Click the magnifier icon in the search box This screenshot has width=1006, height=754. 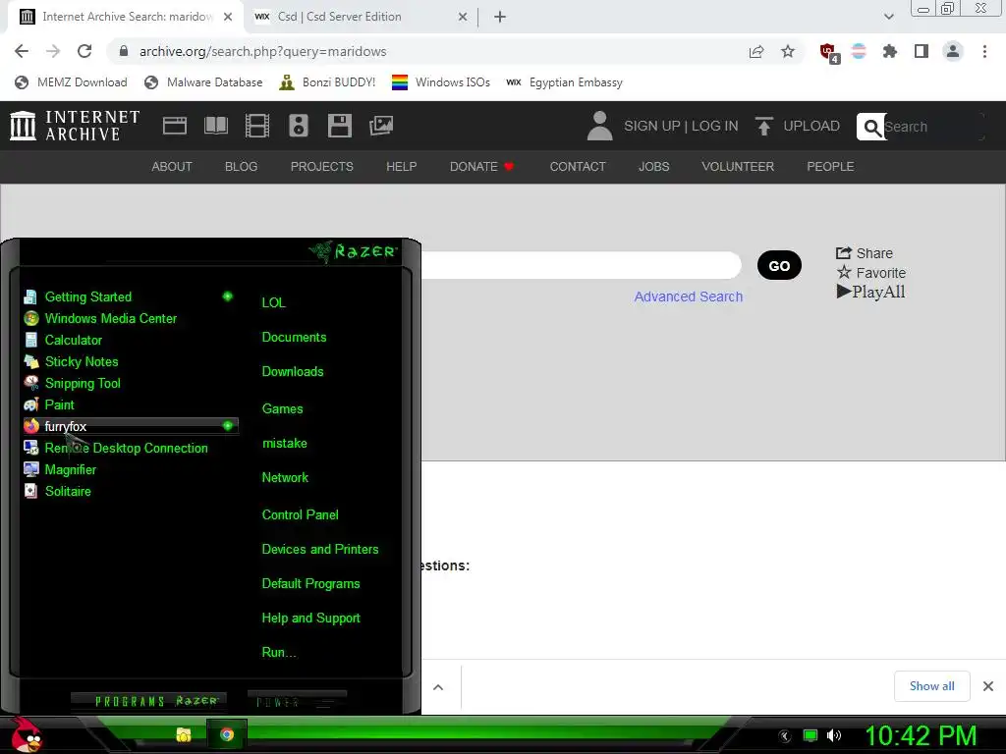871,127
